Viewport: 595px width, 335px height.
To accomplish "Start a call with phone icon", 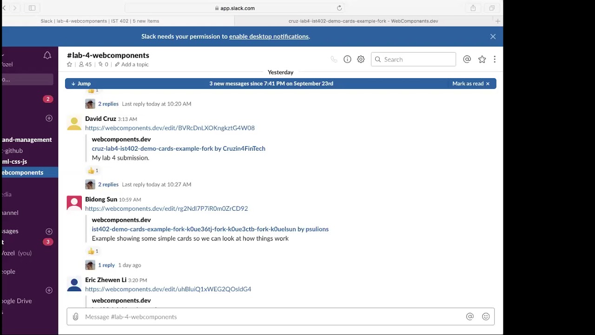I will [334, 59].
